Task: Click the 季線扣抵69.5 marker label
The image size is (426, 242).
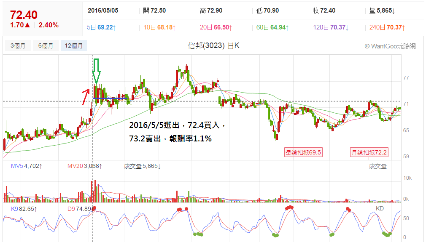Action: point(303,152)
